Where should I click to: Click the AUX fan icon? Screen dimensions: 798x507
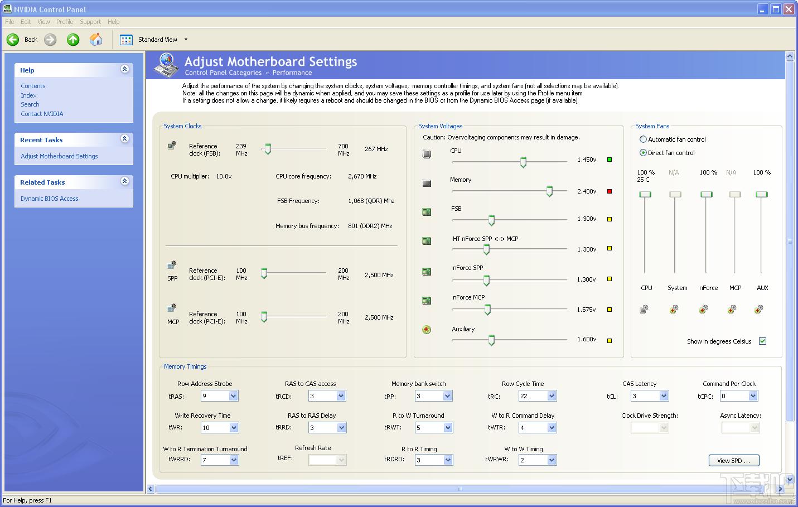pos(759,309)
